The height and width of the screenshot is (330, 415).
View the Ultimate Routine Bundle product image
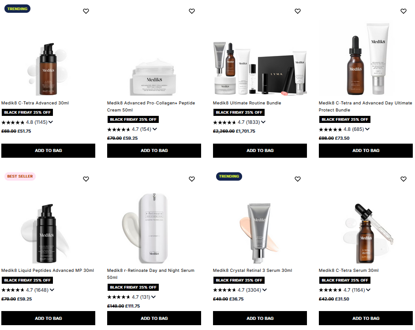click(260, 68)
